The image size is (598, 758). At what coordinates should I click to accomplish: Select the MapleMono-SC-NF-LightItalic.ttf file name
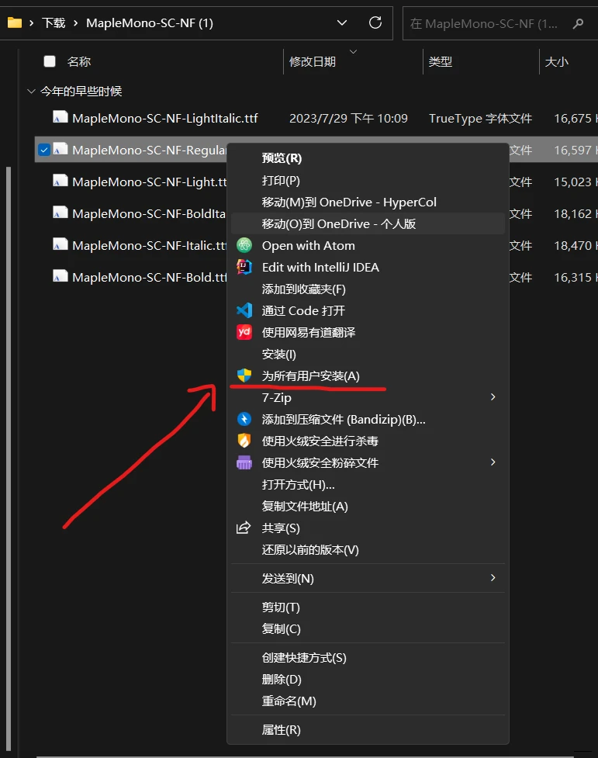point(165,118)
